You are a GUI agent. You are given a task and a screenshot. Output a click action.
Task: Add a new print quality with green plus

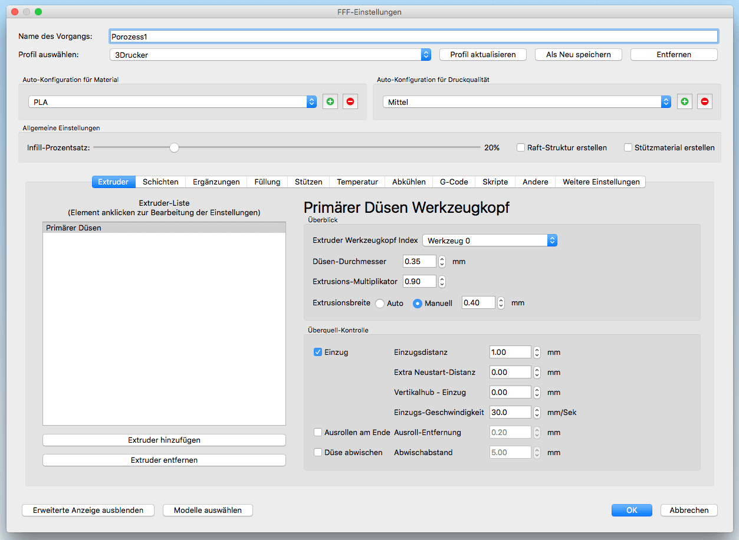[x=684, y=102]
